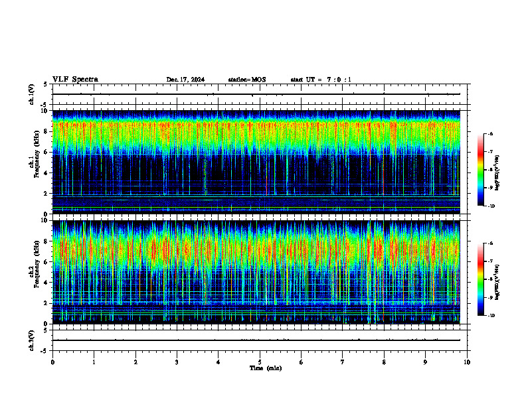Click the ch.1 voltage waveform trace panel
This screenshot has height=406, width=526.
pos(260,94)
